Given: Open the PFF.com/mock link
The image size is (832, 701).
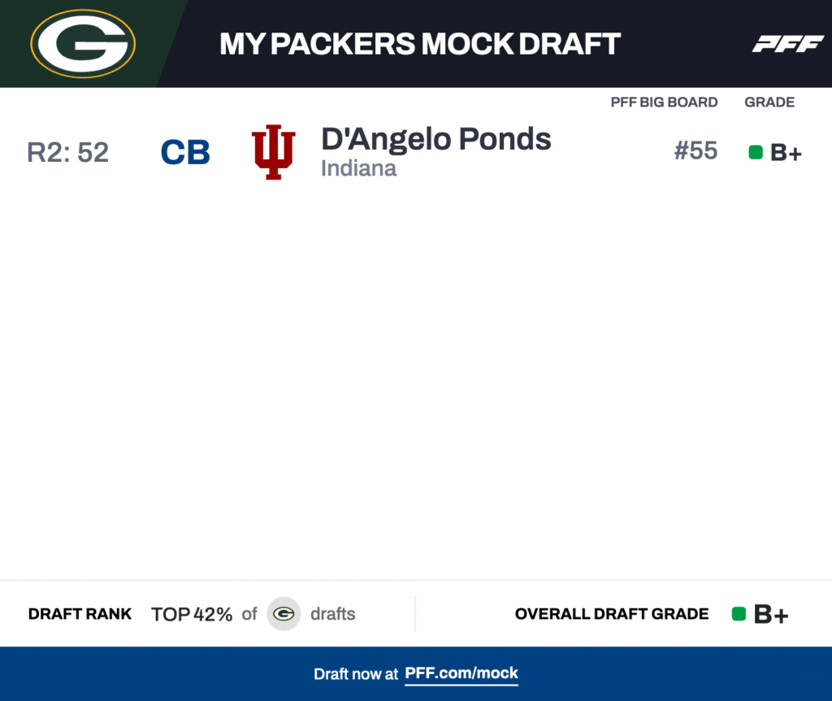Looking at the screenshot, I should coord(461,673).
